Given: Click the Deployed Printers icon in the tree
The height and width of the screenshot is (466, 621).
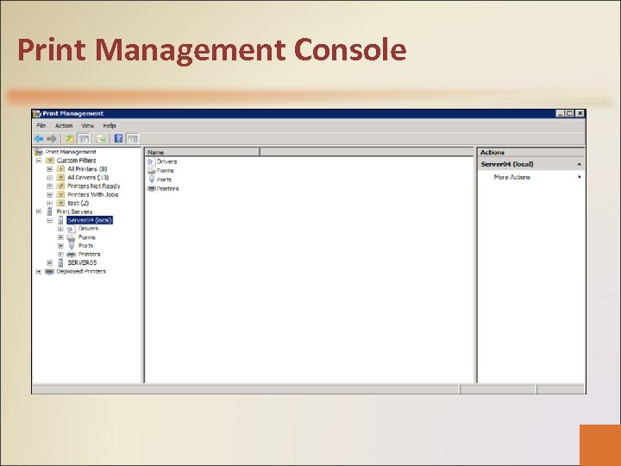Looking at the screenshot, I should click(x=49, y=272).
